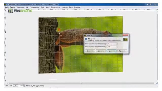Click the Наклонить button
The image size is (162, 91).
pos(111,51)
